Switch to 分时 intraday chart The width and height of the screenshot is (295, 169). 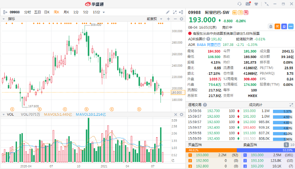point(28,12)
